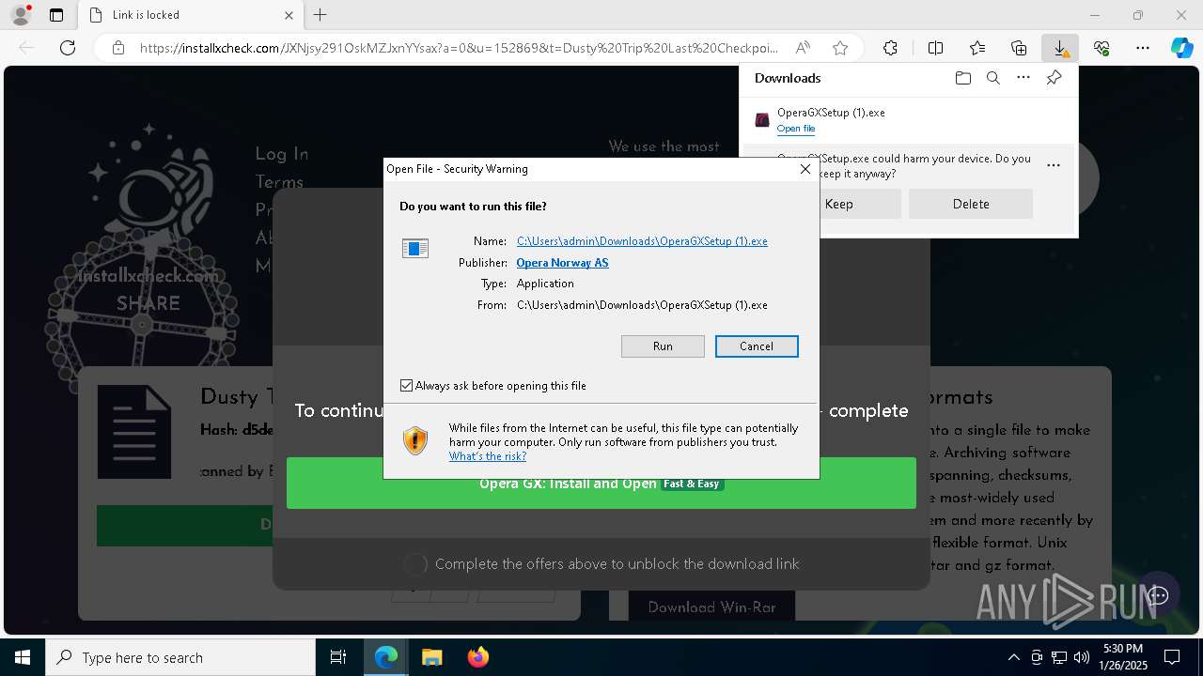The image size is (1203, 676).
Task: Enable split screen view
Action: point(935,48)
